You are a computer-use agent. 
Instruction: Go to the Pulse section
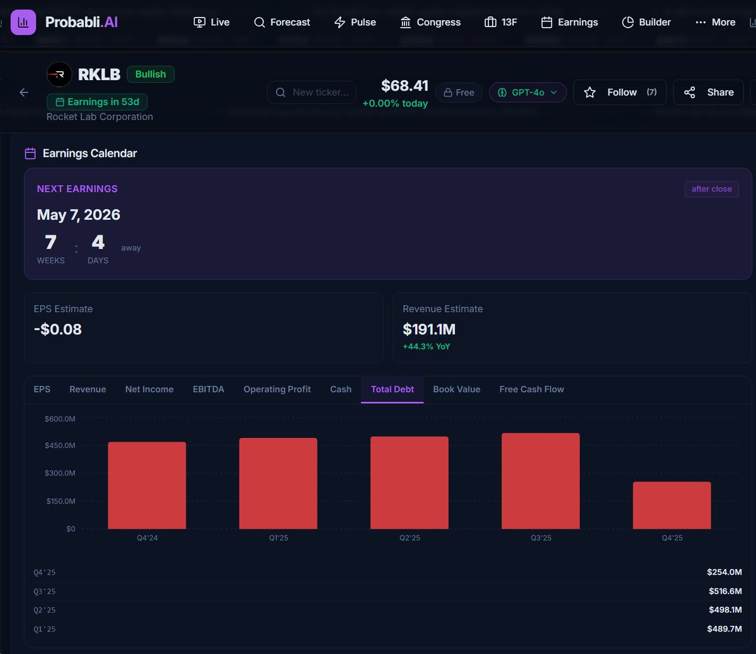(x=355, y=22)
